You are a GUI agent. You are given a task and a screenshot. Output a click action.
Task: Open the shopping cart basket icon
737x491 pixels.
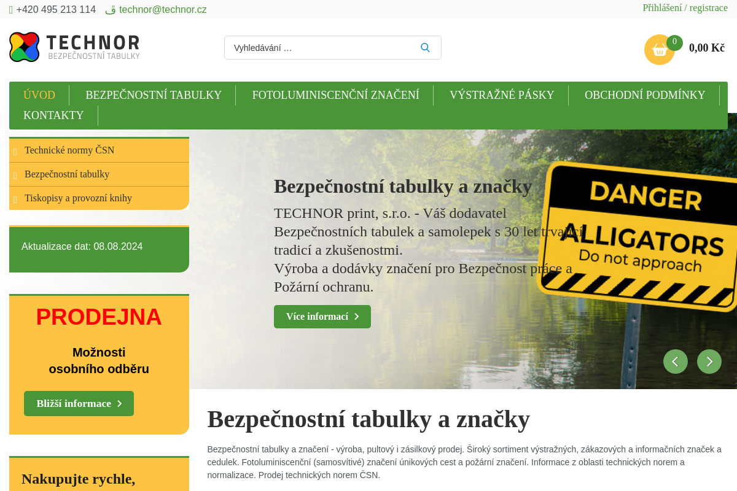click(659, 50)
